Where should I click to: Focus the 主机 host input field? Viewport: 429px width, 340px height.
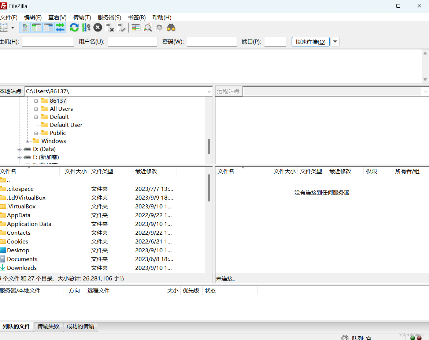click(x=48, y=42)
